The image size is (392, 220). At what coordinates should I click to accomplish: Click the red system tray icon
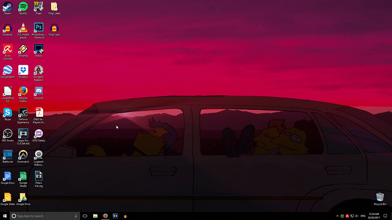(347, 216)
